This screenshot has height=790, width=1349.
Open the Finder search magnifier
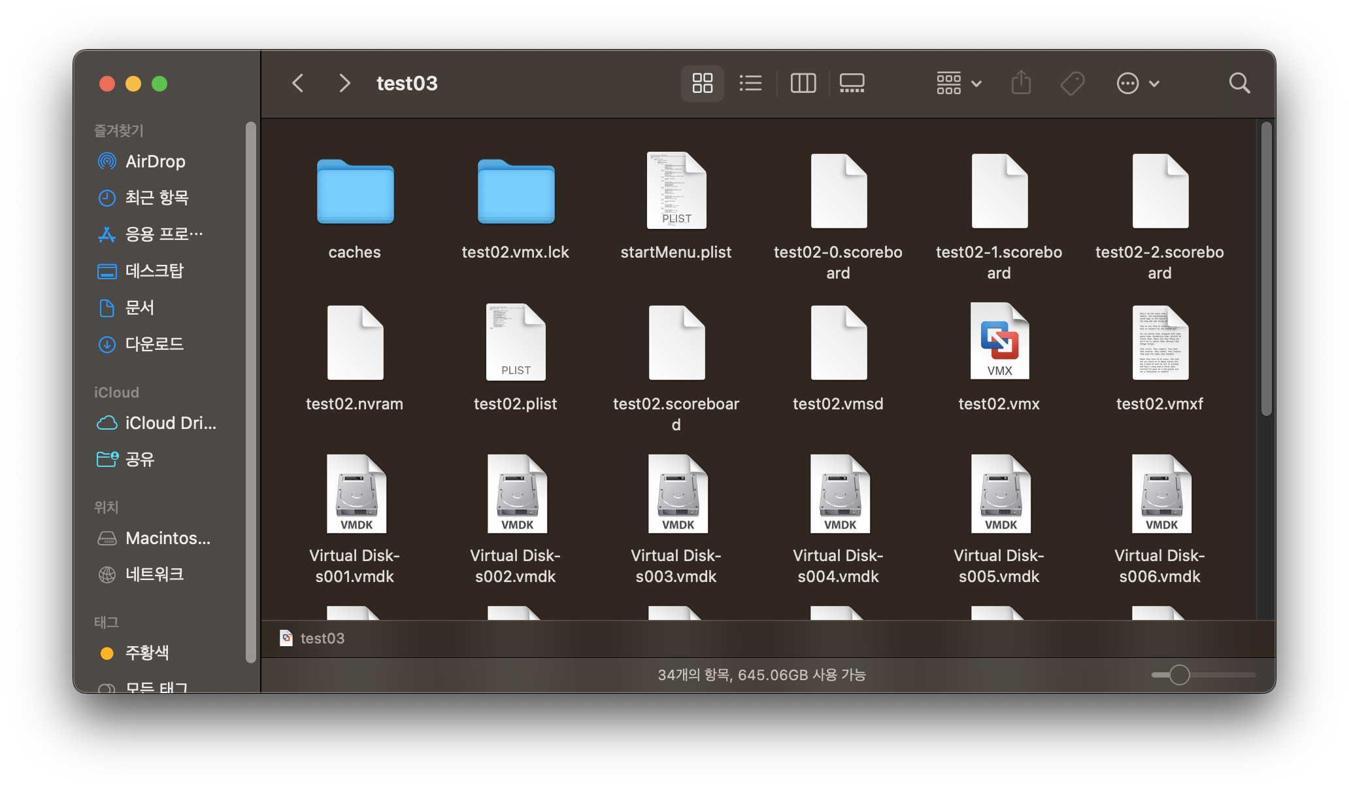coord(1239,83)
